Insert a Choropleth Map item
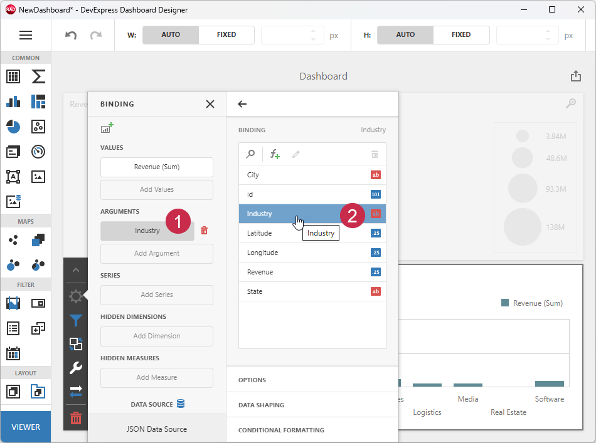Screen dimensions: 596x443 [38, 240]
